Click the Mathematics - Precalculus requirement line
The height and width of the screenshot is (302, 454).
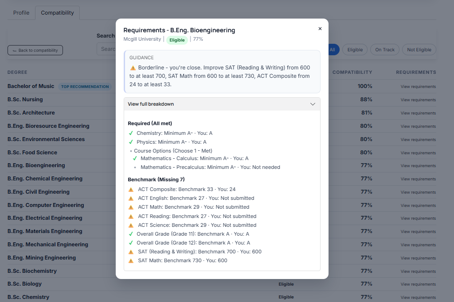210,167
